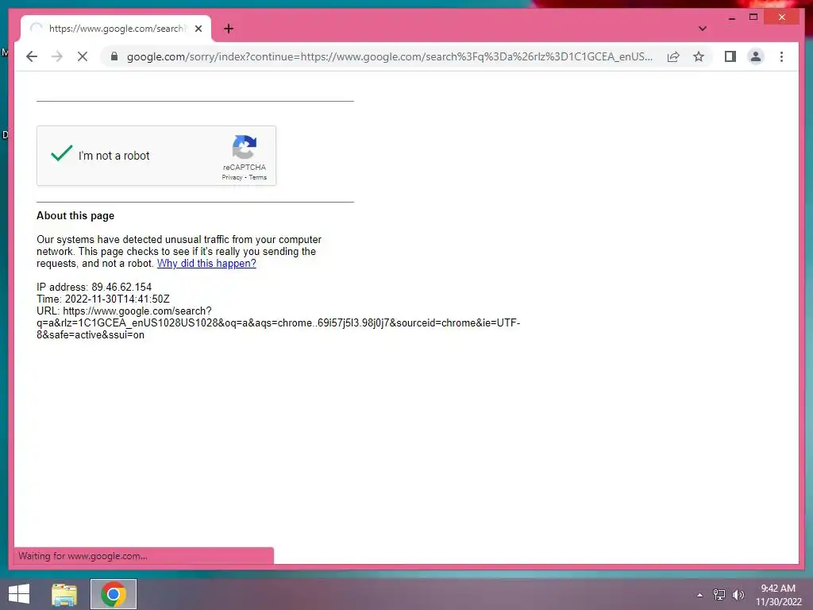Open the Why did this happen? link
The width and height of the screenshot is (813, 610).
tap(206, 264)
